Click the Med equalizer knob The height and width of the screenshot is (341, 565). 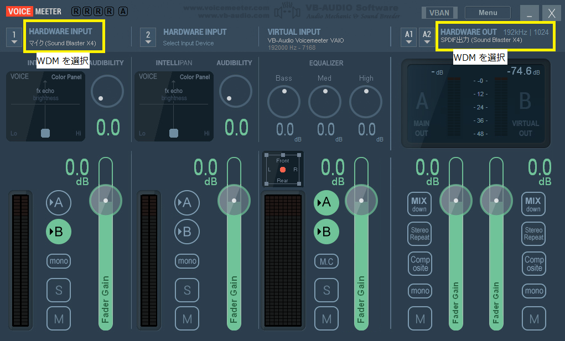[325, 102]
